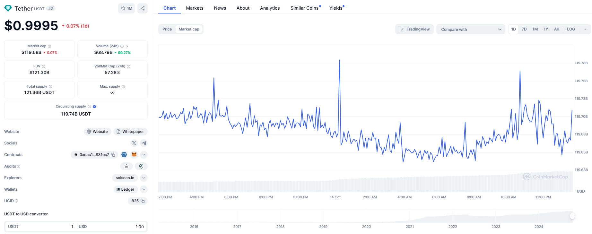Click the $0.9995 price text
The height and width of the screenshot is (234, 592).
[31, 26]
